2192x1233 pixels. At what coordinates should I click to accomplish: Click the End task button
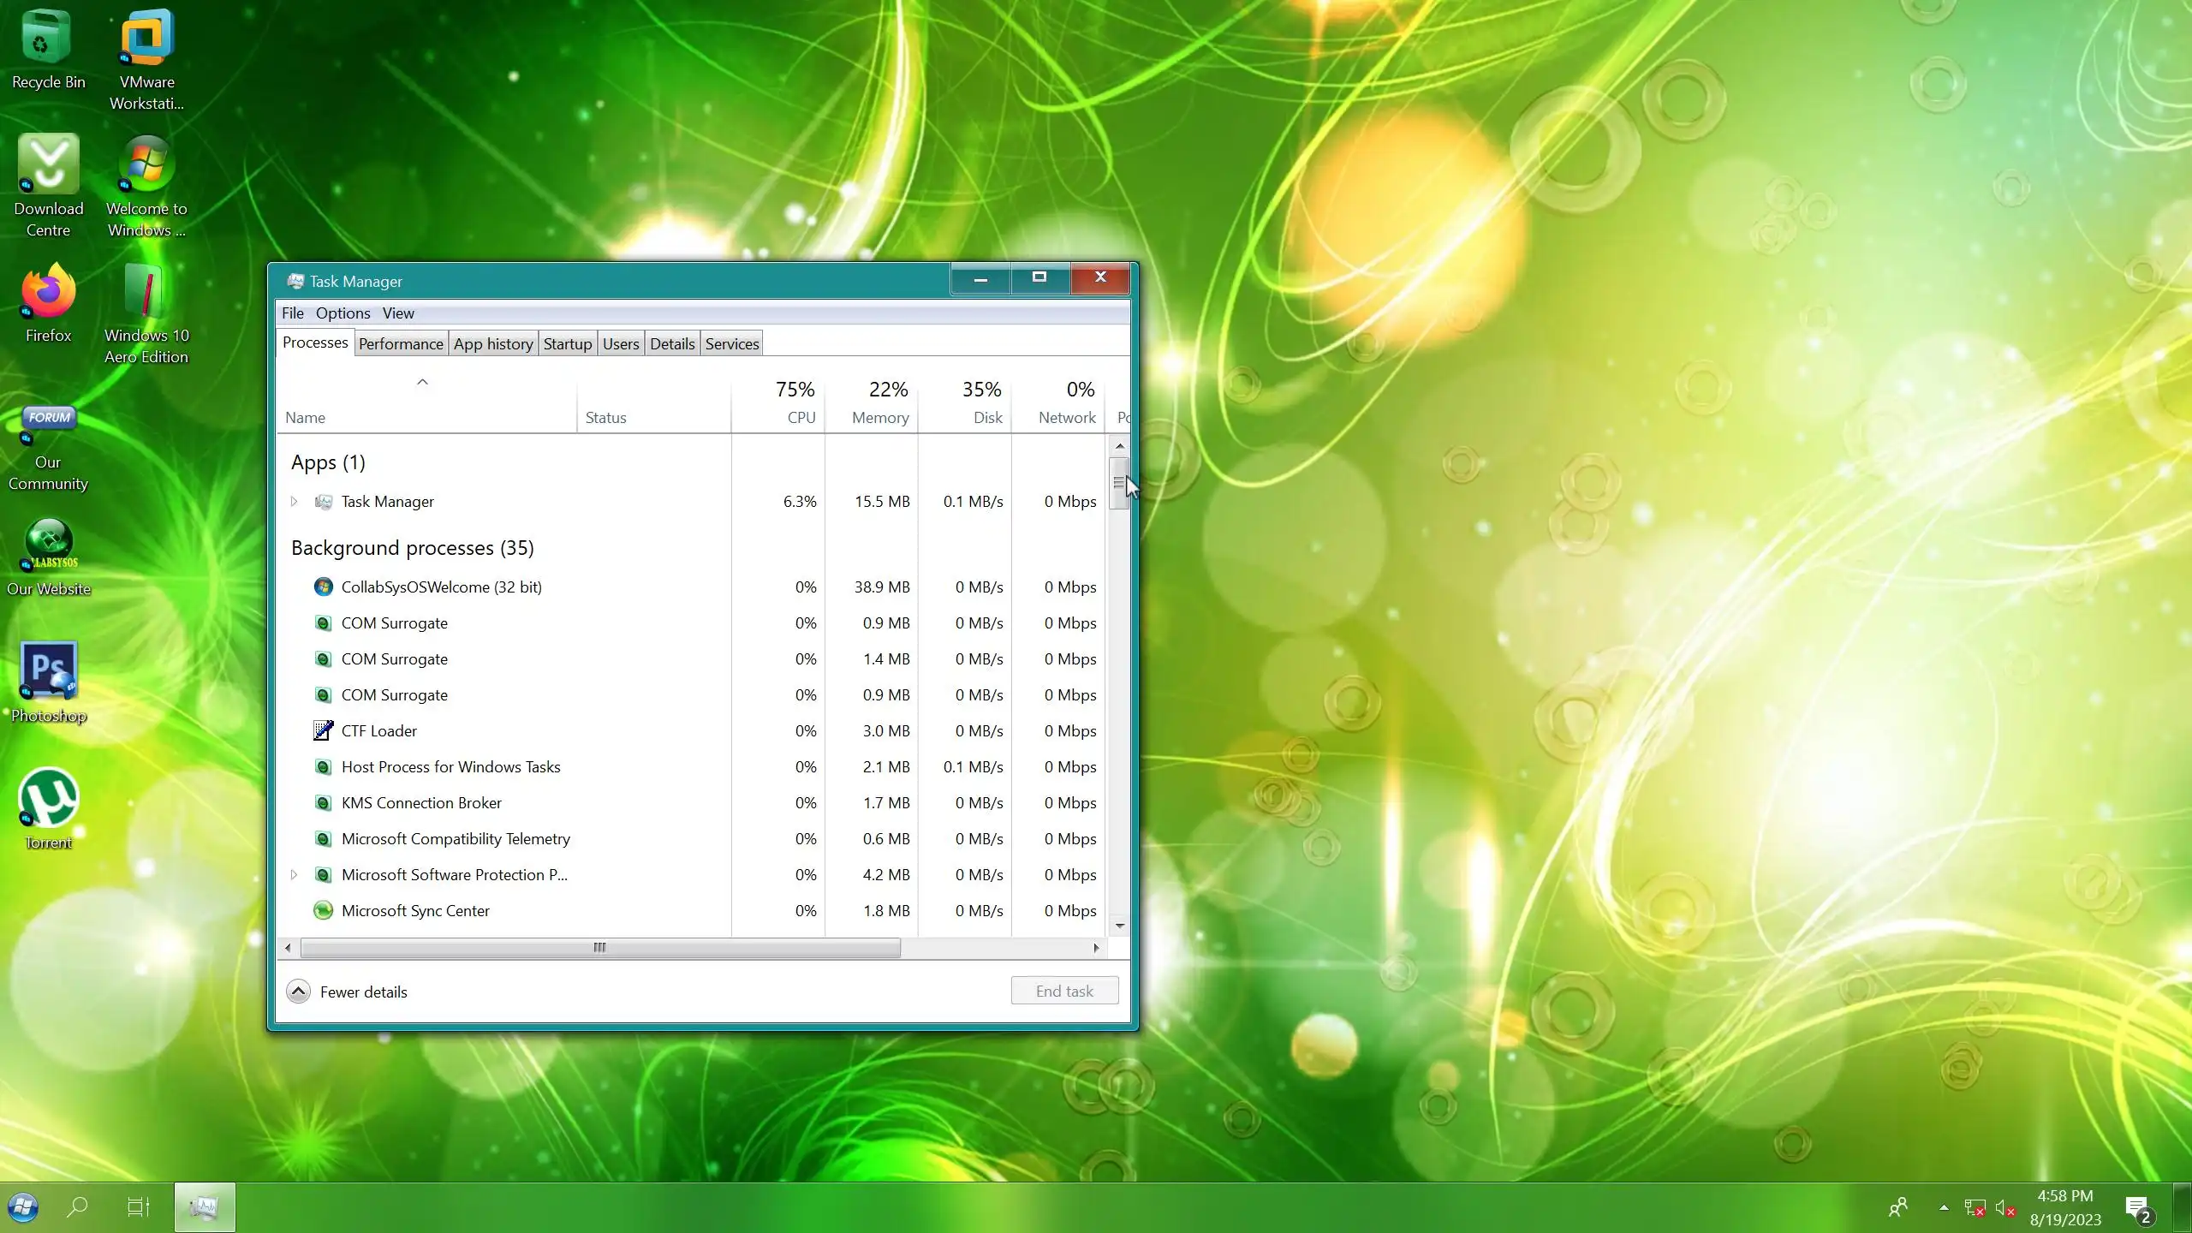(1063, 991)
